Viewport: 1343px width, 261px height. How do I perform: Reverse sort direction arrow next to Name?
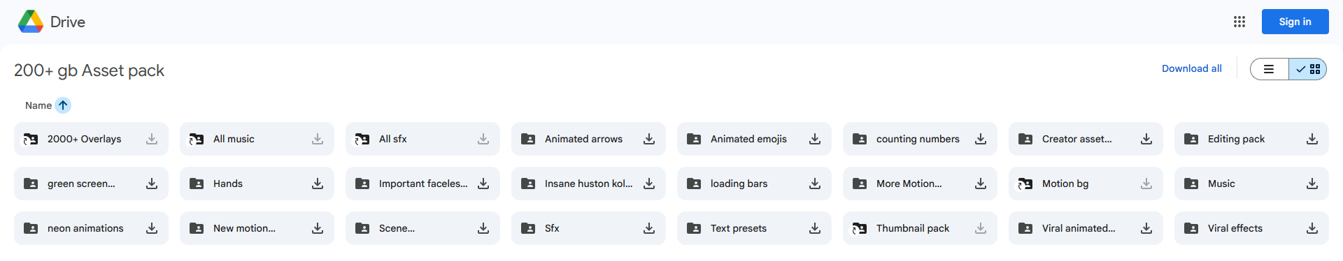tap(63, 105)
